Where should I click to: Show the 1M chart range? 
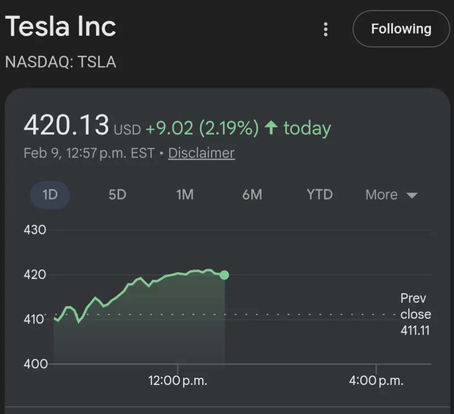(184, 195)
